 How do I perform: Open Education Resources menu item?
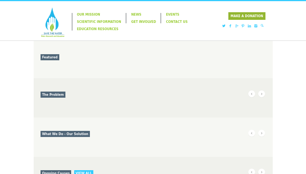(98, 29)
